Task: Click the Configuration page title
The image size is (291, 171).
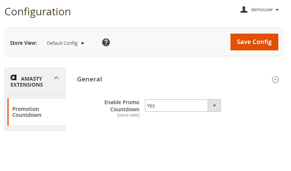Action: click(38, 12)
